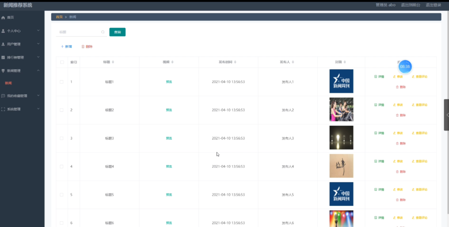Sort the table by the 视频 column
This screenshot has height=227, width=449.
pos(172,62)
